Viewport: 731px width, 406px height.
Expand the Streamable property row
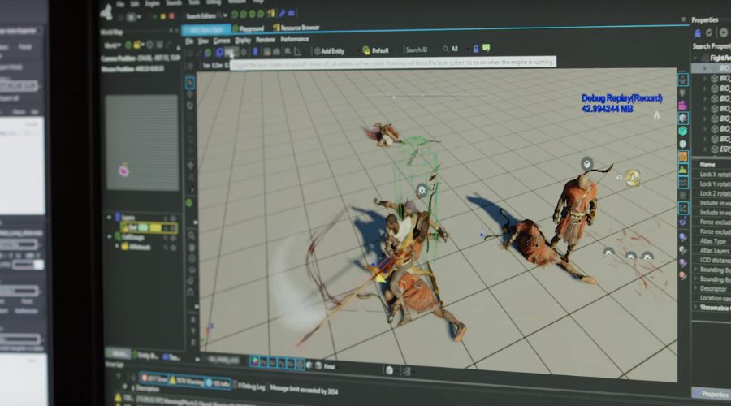coord(695,307)
